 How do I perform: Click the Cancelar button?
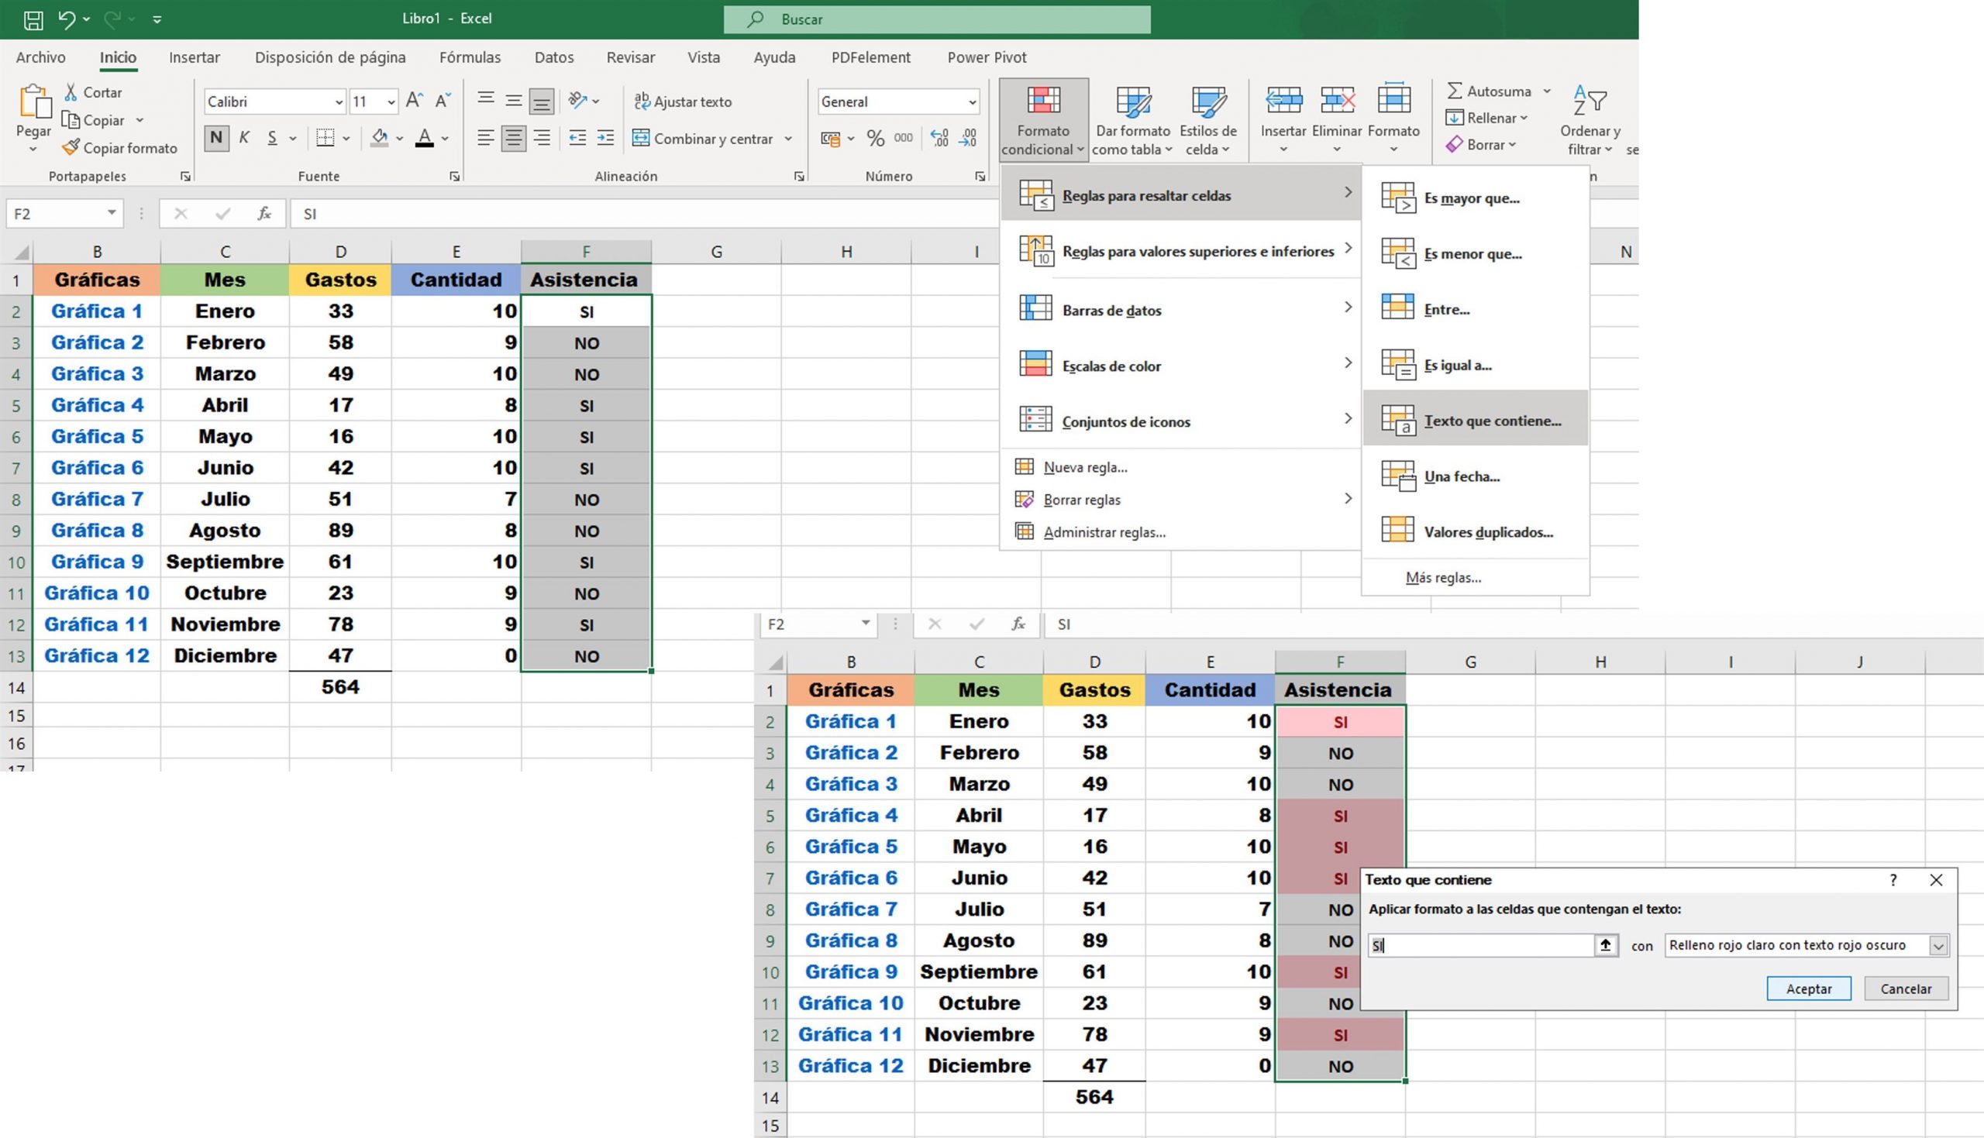1906,988
